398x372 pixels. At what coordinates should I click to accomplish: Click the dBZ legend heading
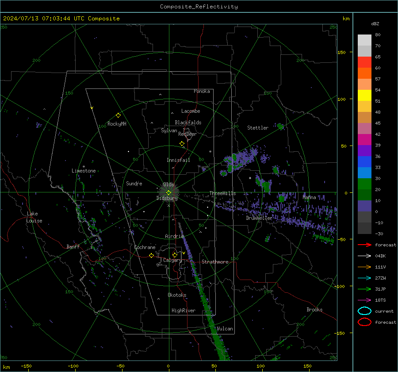coord(375,23)
